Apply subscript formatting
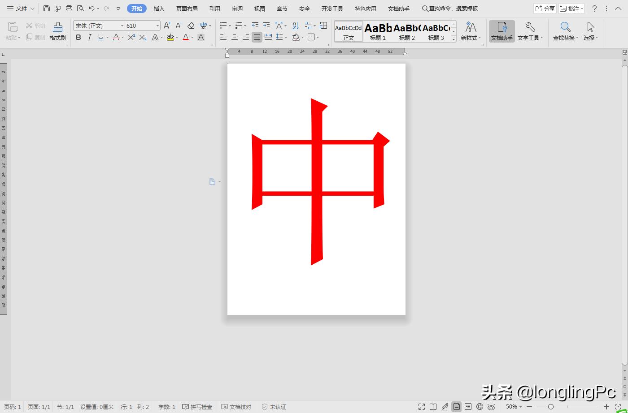The image size is (628, 413). 142,38
